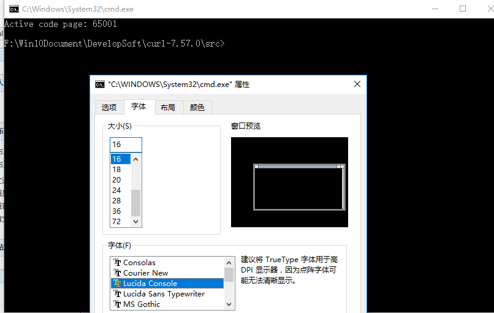Click the Active code page: 65001 text
Viewport: 494px width, 313px height.
tap(61, 24)
